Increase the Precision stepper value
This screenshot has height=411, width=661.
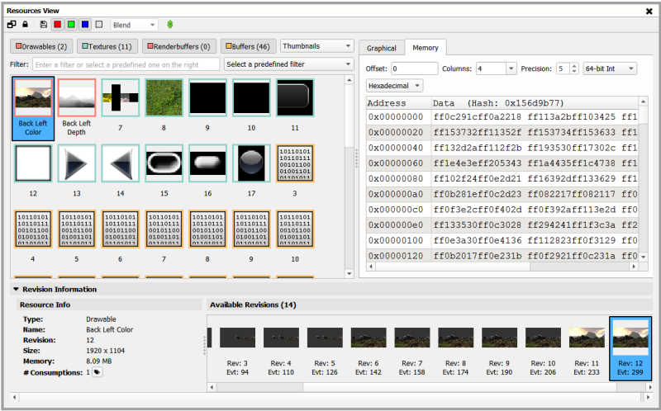pos(574,66)
